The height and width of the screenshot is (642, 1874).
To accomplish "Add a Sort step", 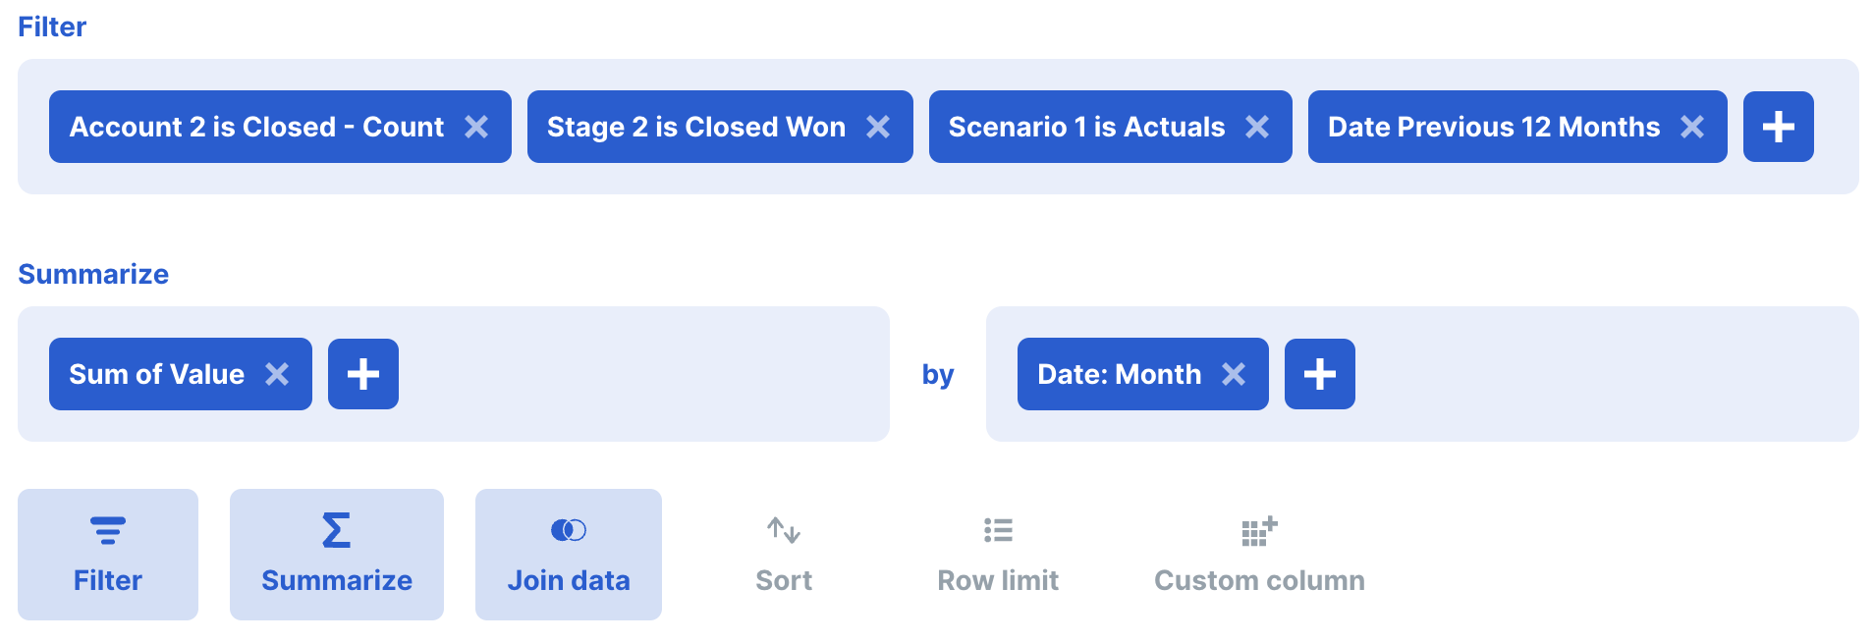I will coord(783,555).
